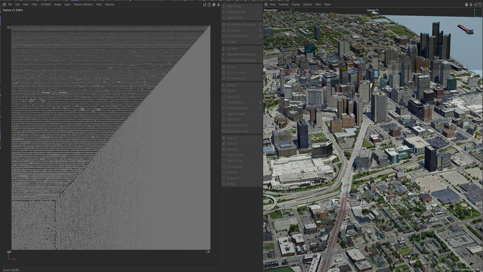Open the Perspective viewport hamburger menu
The width and height of the screenshot is (483, 272).
266,5
